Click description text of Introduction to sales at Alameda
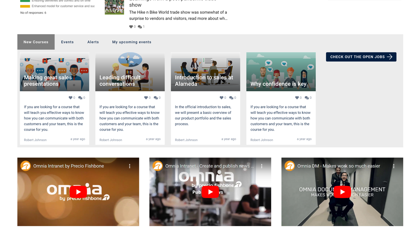 (203, 115)
